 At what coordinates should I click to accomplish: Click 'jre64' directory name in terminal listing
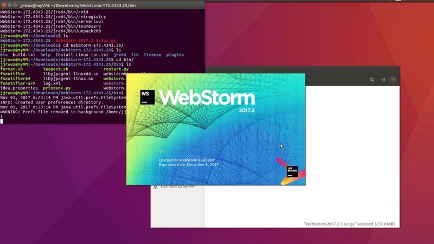point(120,55)
